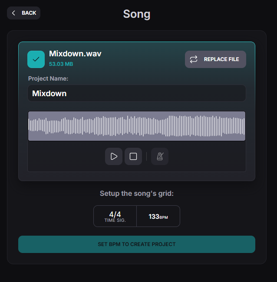Click the 'Setup the song's grid' heading

(137, 193)
